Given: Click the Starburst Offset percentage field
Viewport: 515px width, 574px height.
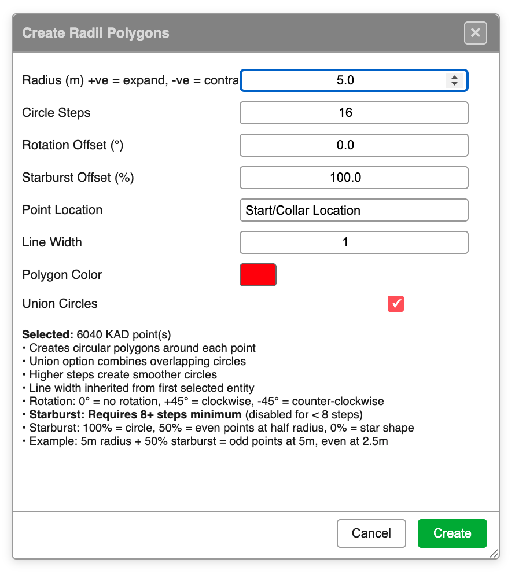Looking at the screenshot, I should tap(354, 178).
